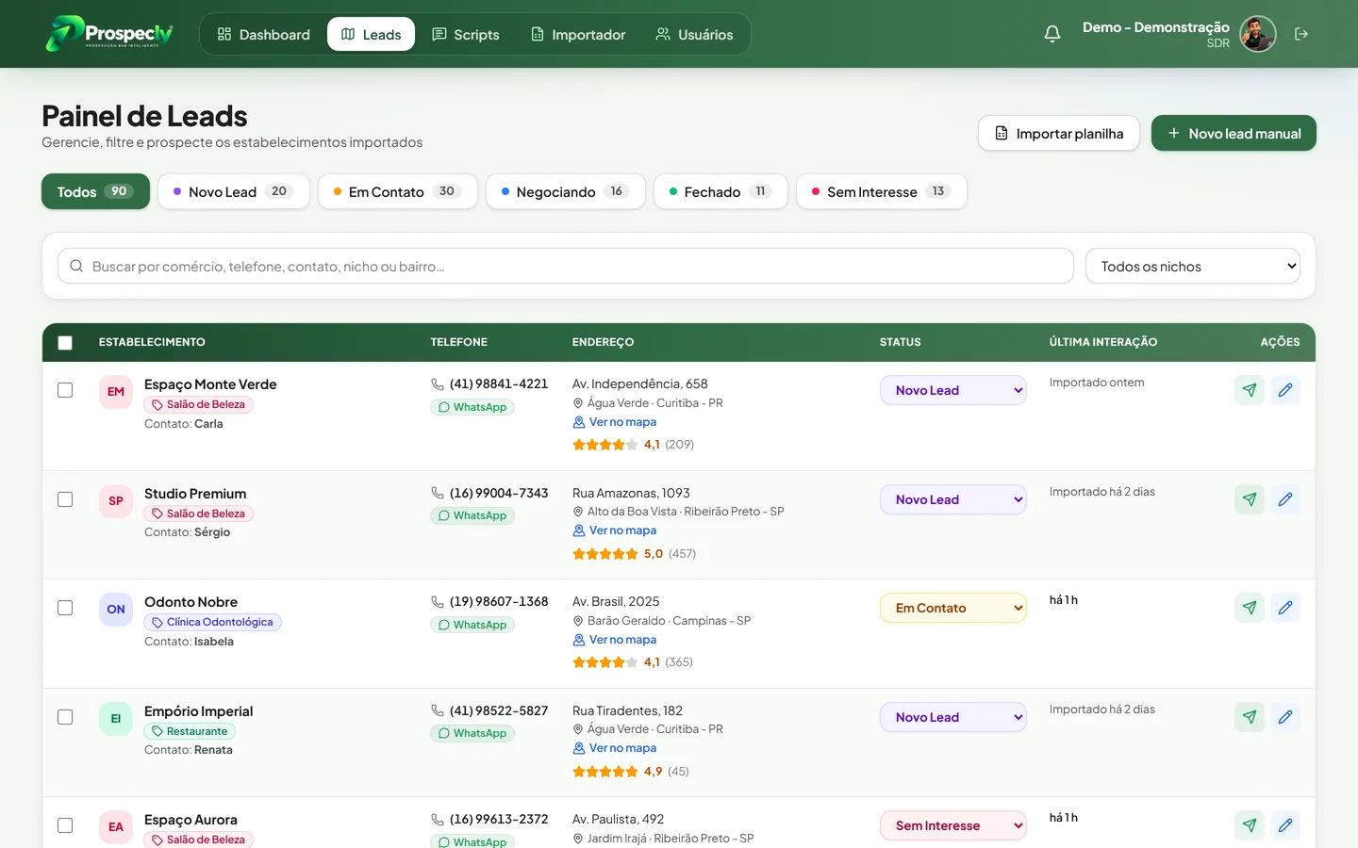Open WhatsApp for Empório Imperial
Screen dimensions: 1358x848
[472, 733]
